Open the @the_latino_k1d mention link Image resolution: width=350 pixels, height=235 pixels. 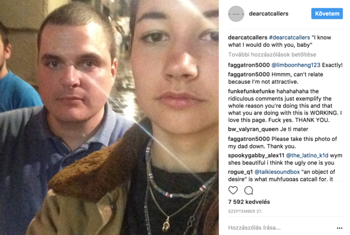307,156
